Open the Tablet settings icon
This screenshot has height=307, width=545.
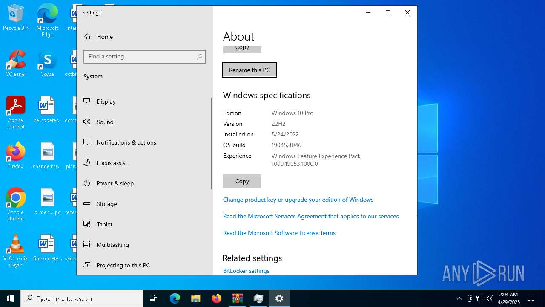[x=87, y=224]
